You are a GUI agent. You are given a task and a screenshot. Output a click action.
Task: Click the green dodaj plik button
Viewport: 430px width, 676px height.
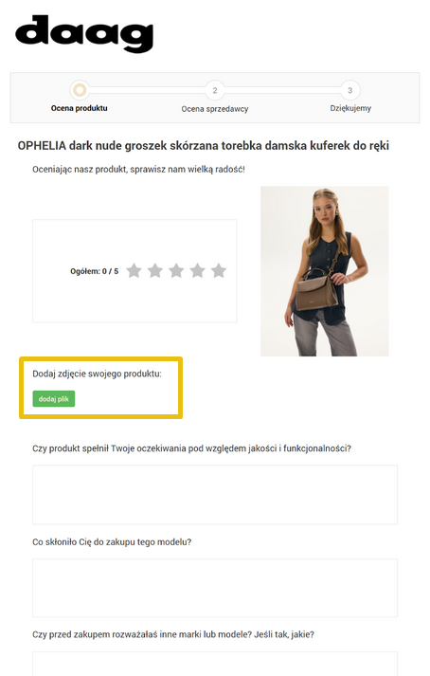click(x=54, y=399)
